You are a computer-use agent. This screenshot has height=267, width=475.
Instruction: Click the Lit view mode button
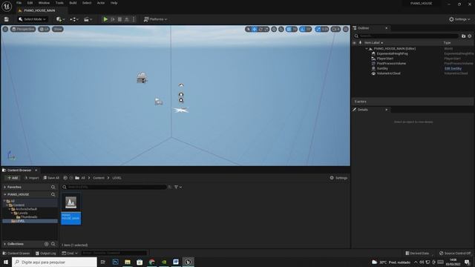pyautogui.click(x=44, y=29)
